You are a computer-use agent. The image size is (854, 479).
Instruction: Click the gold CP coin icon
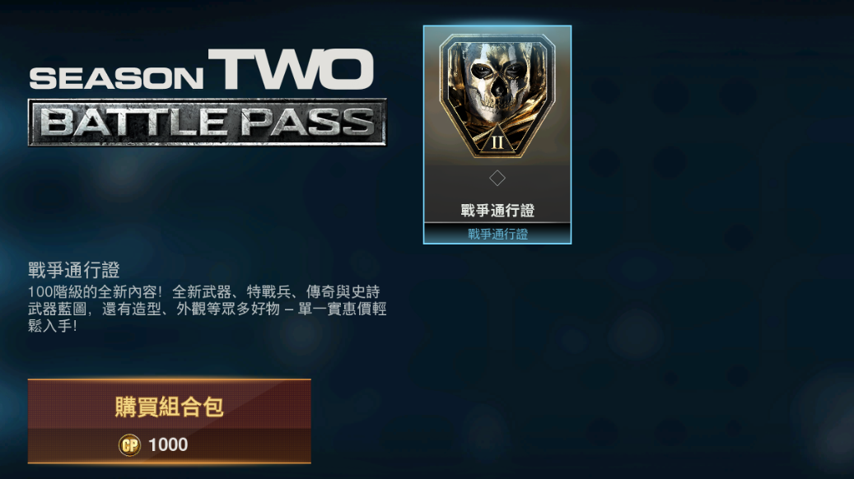[x=129, y=445]
